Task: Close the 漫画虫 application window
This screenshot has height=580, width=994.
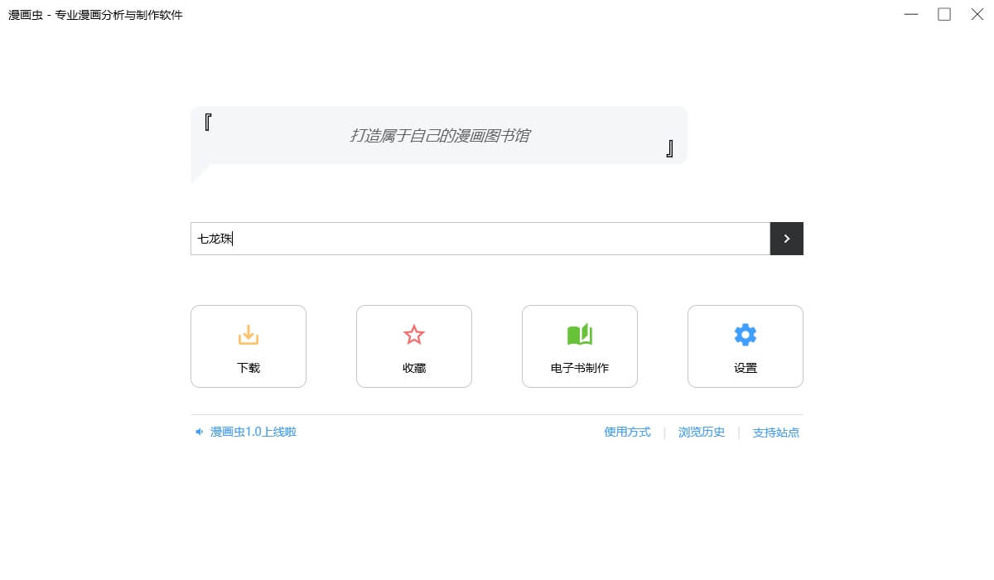Action: (977, 15)
